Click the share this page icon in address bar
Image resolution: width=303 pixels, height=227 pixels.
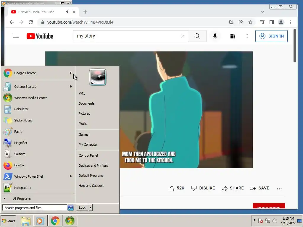[241, 22]
